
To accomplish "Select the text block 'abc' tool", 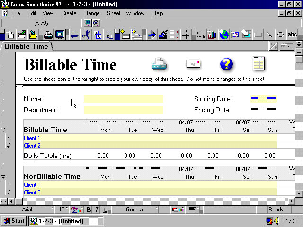I will coord(292,35).
